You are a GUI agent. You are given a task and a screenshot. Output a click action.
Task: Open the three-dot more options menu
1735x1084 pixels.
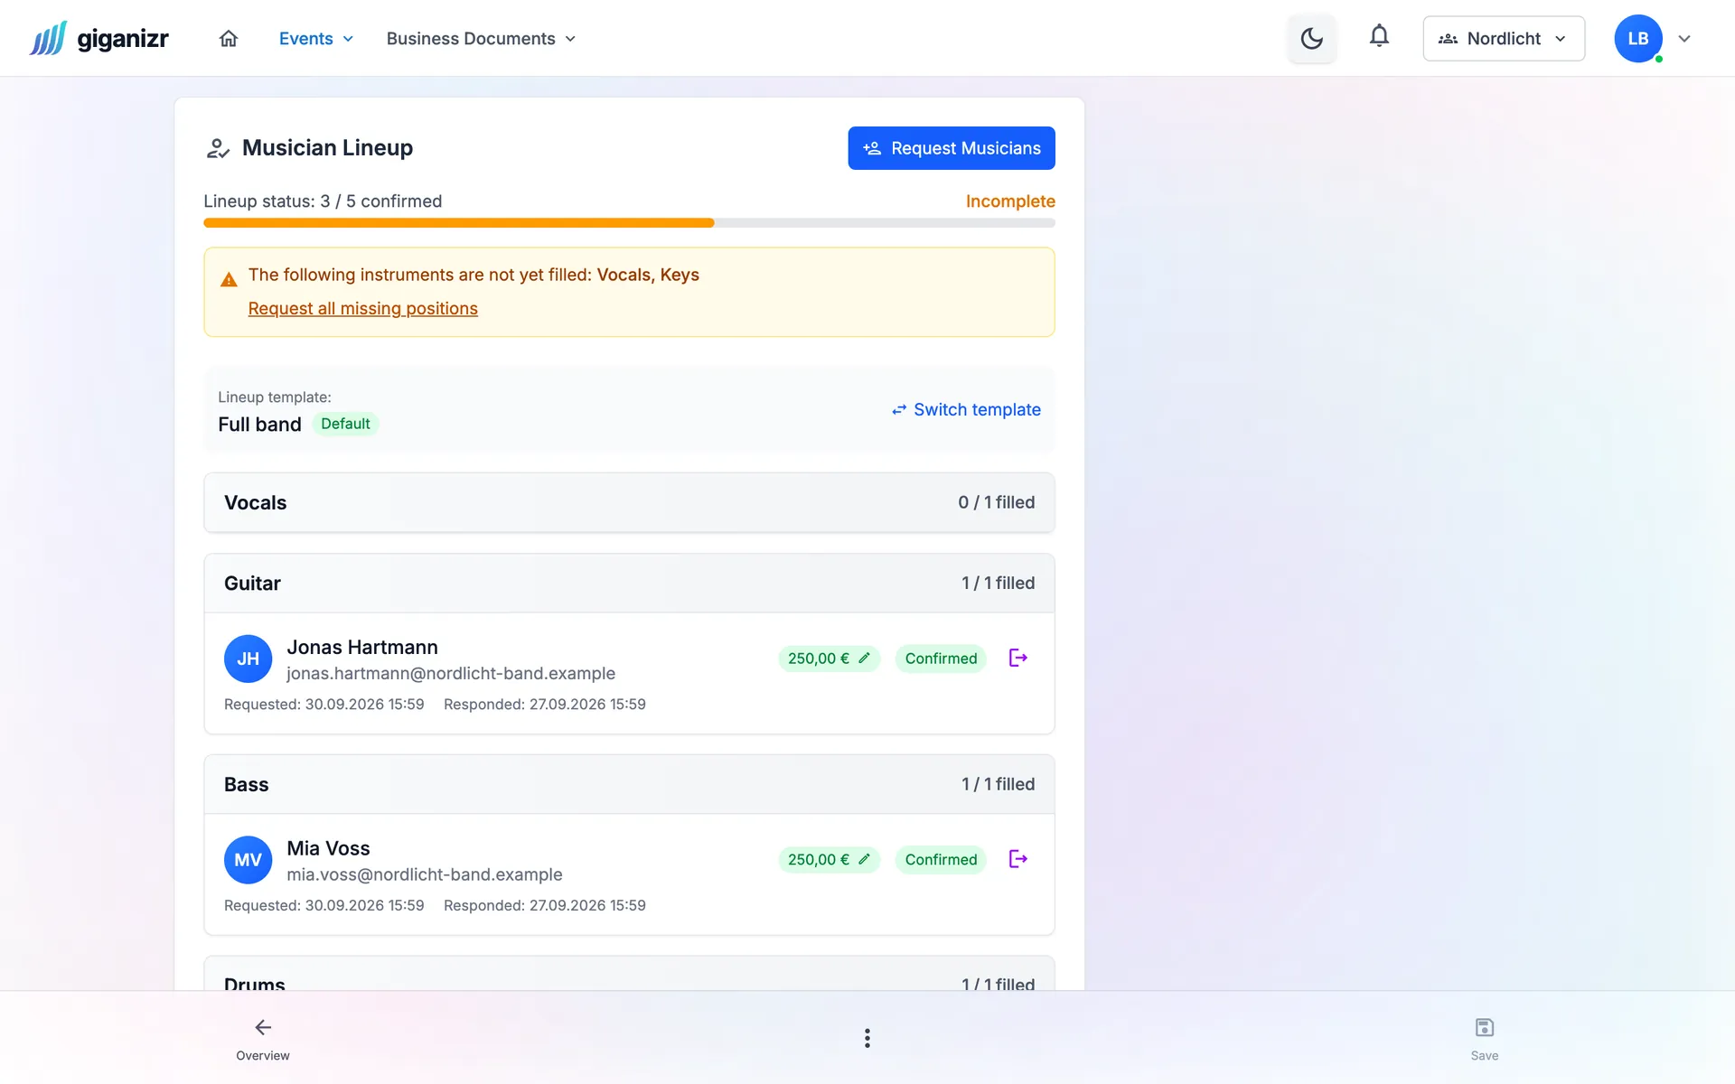click(x=867, y=1038)
